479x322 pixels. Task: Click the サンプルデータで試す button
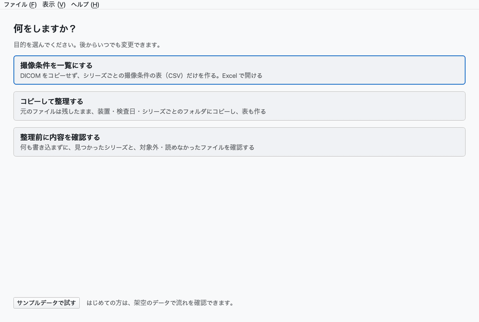click(x=46, y=303)
